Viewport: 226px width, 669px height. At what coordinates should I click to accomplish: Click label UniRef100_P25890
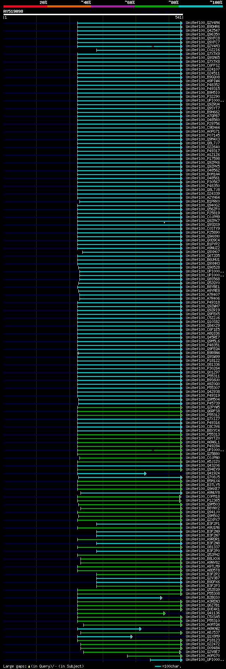pos(203,232)
